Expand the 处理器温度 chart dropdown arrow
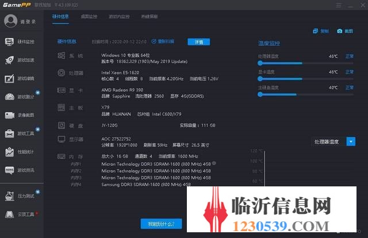This screenshot has height=238, width=368. click(x=351, y=142)
